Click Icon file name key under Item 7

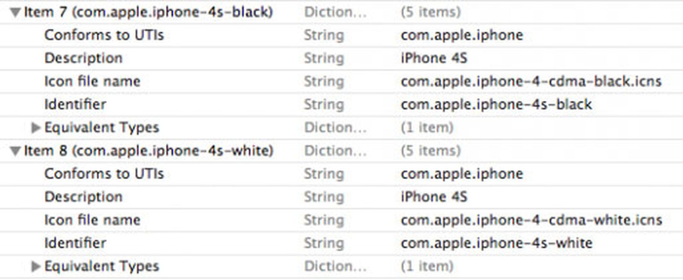(92, 81)
